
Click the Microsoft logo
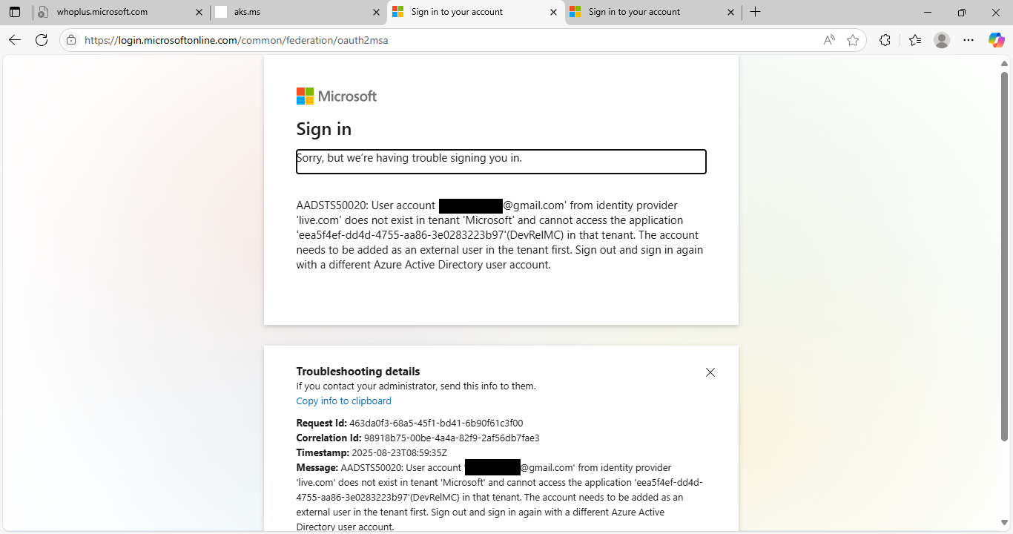tap(337, 96)
